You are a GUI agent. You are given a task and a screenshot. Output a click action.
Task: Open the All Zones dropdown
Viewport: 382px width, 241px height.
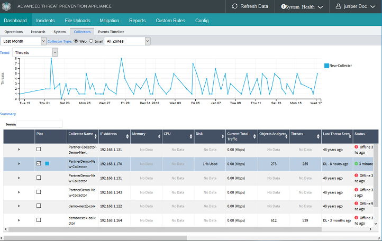tap(128, 41)
